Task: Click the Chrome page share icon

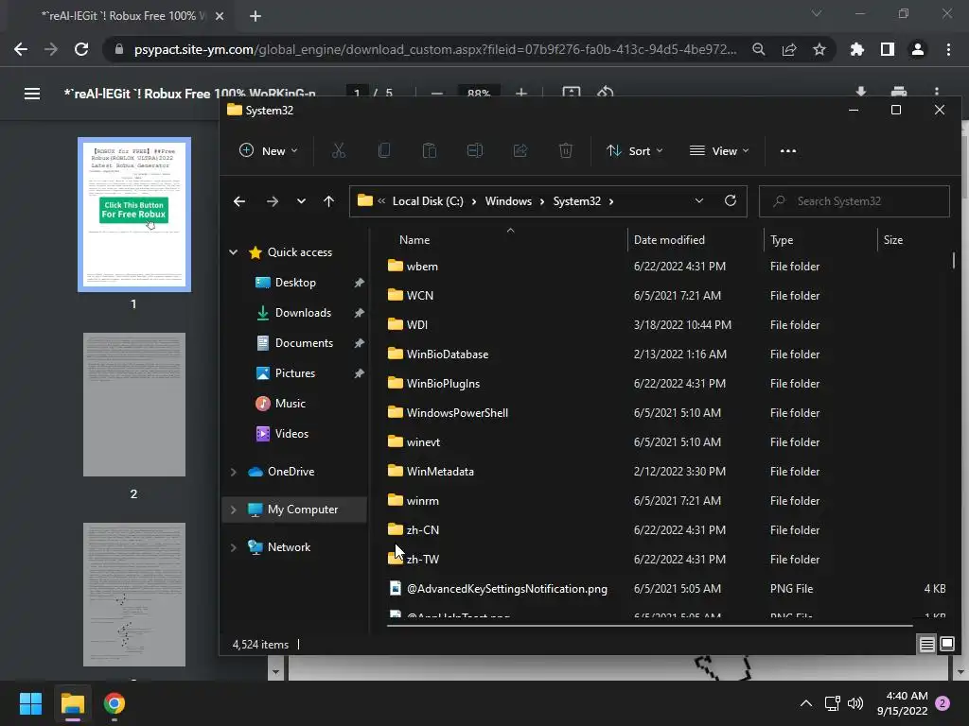Action: pyautogui.click(x=789, y=49)
